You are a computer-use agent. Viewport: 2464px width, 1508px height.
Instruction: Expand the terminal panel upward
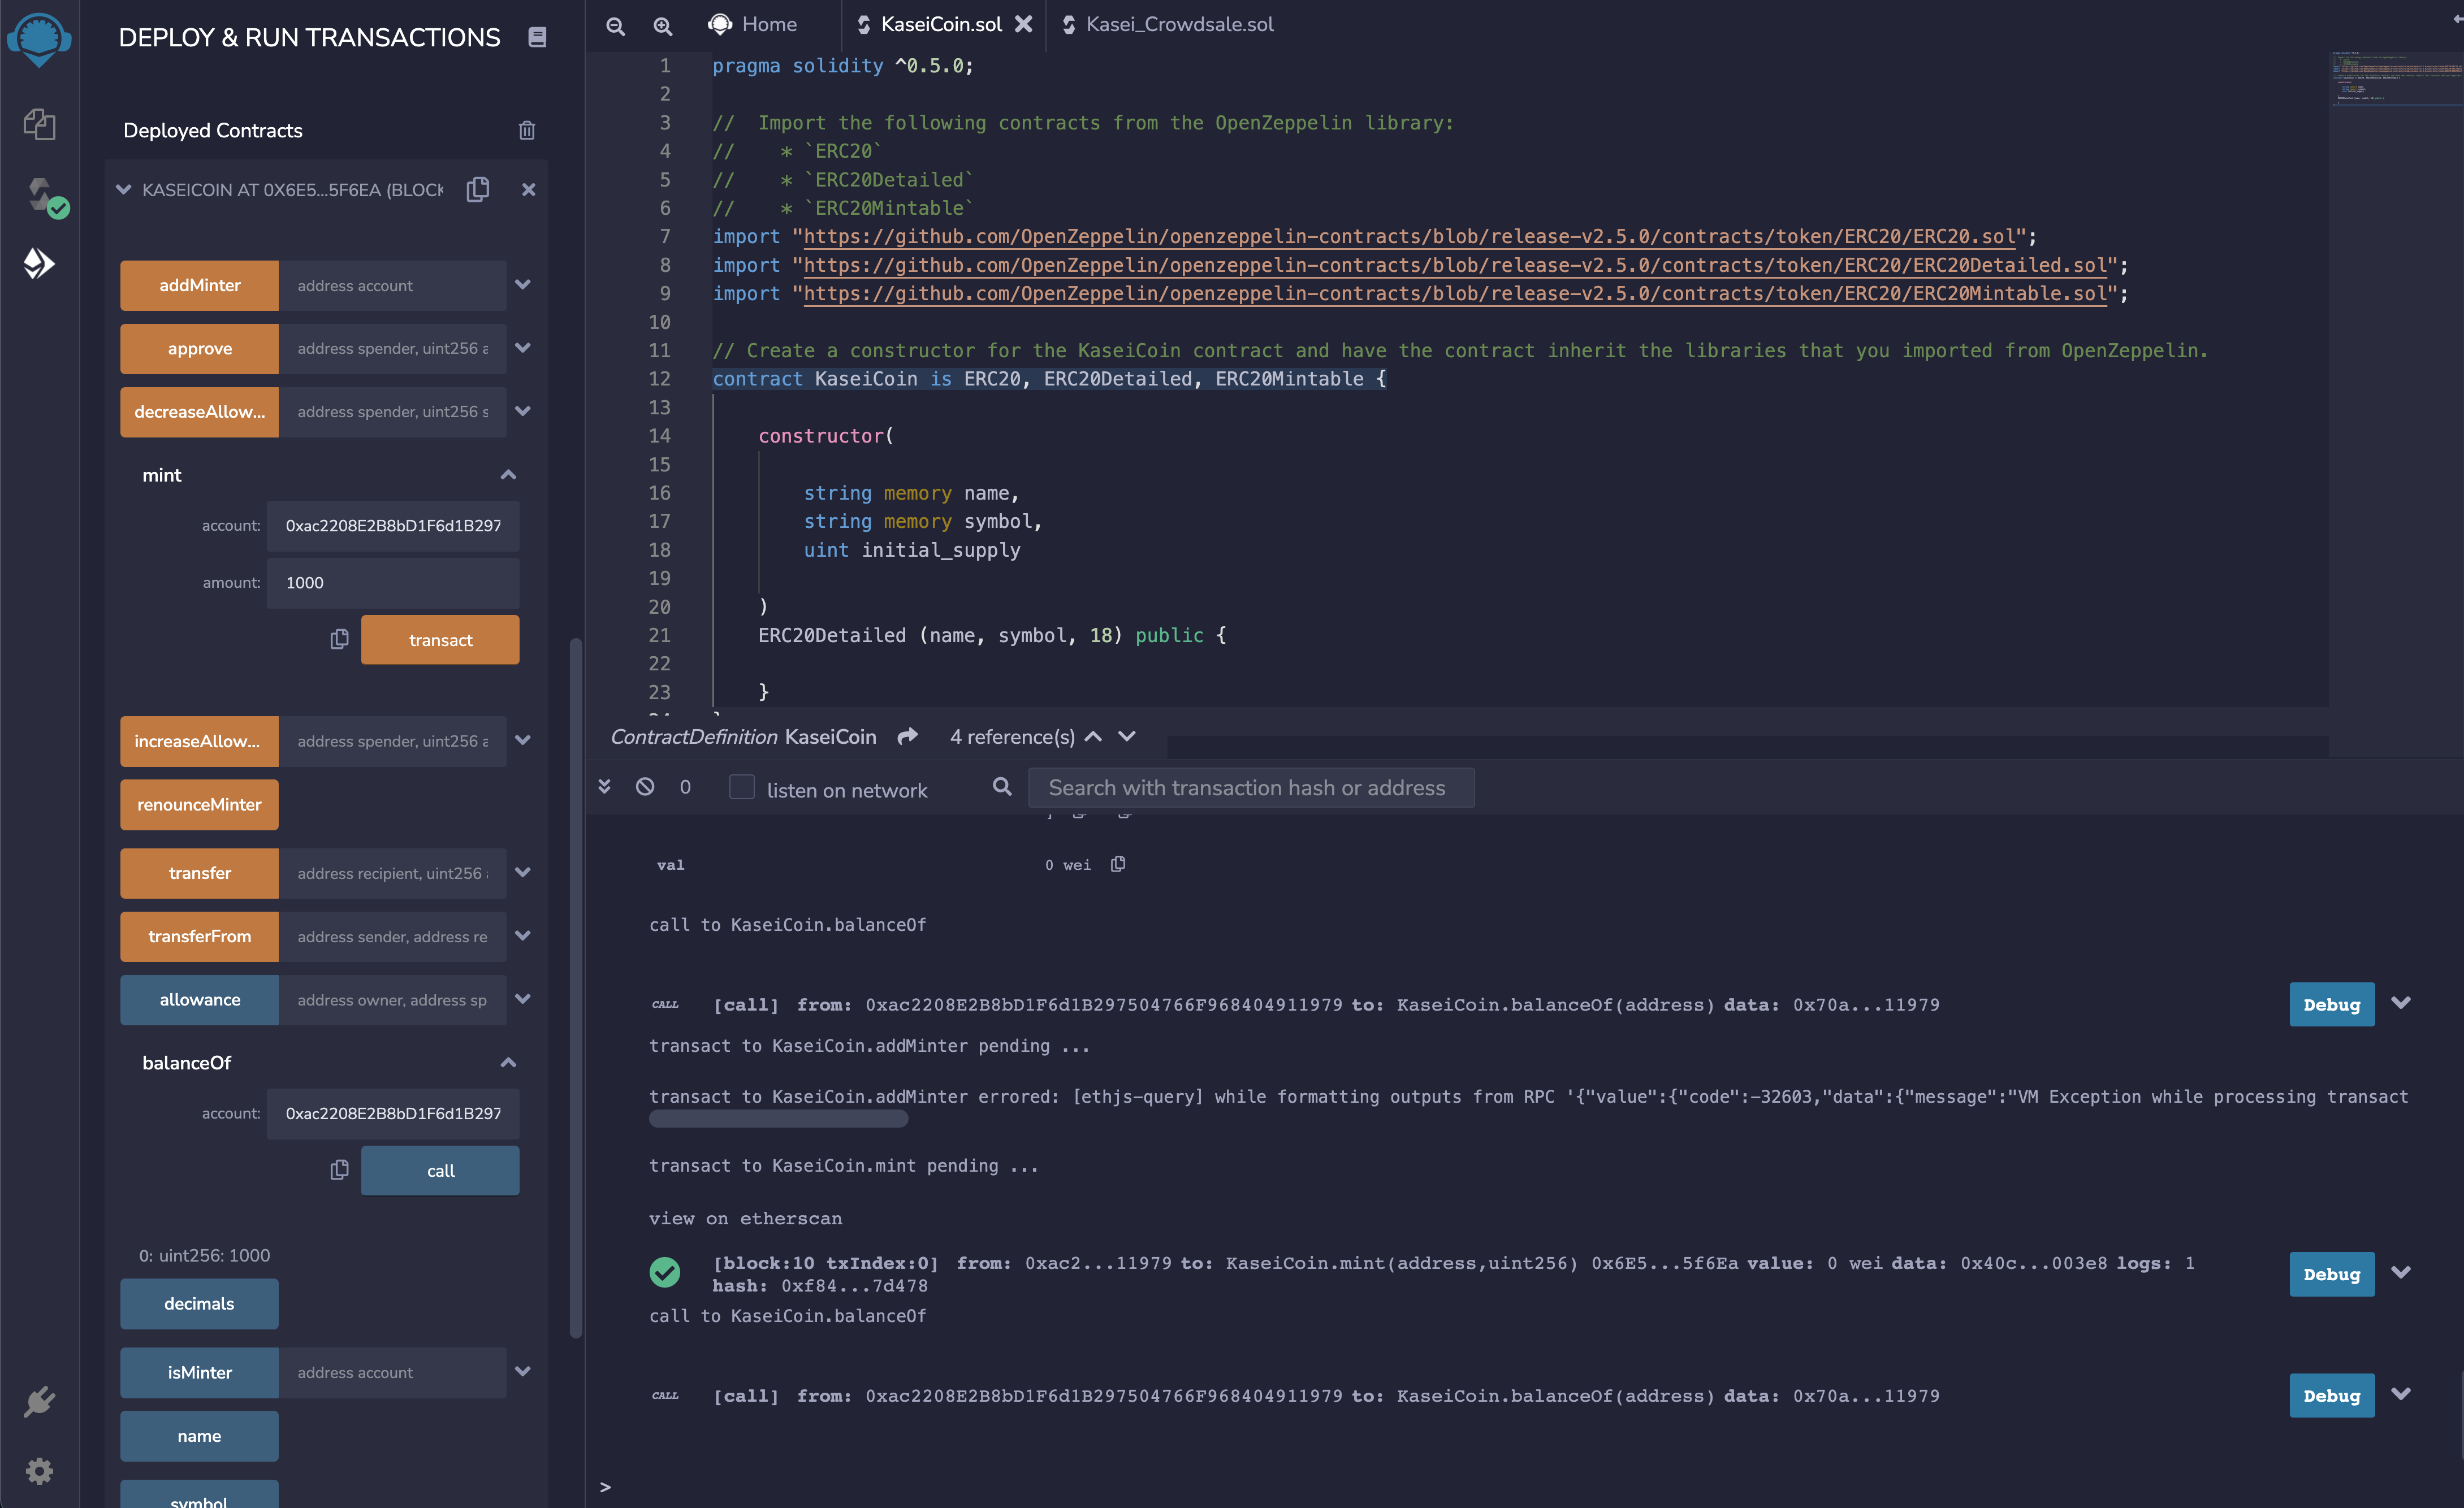tap(604, 787)
